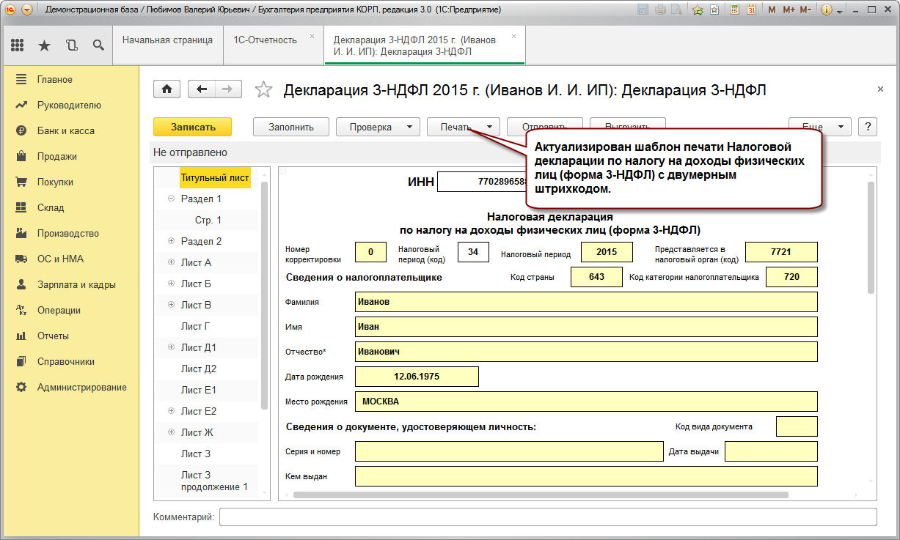
Task: Expand the Лист А tree node
Action: 171,262
